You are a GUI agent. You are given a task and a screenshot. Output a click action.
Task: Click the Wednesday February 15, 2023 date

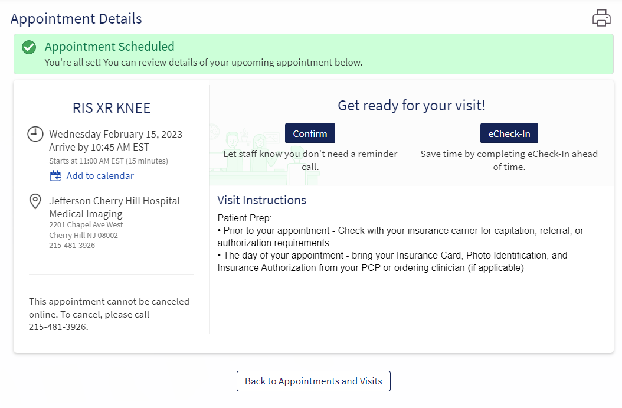(116, 134)
